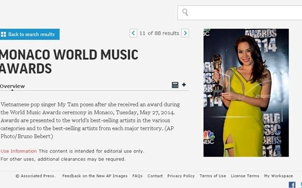Go to the previous search result
Image resolution: width=302 pixels, height=188 pixels.
click(x=133, y=33)
